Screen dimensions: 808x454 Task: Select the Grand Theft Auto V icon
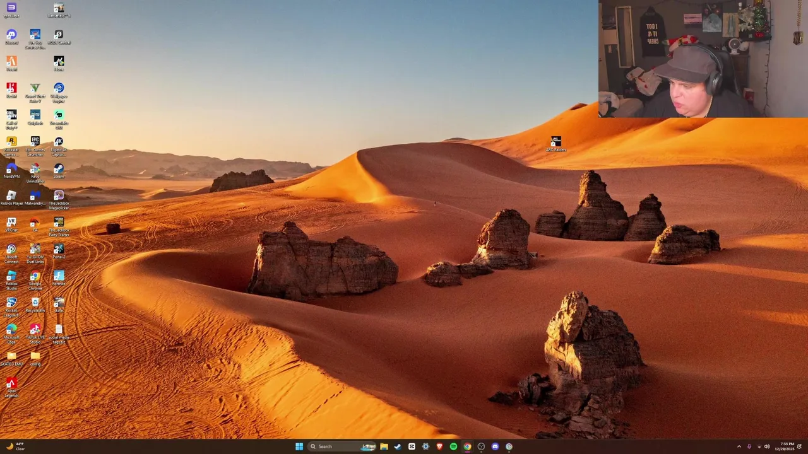(35, 93)
